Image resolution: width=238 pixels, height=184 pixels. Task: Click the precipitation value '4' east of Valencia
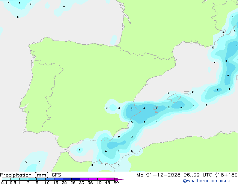(x=144, y=108)
